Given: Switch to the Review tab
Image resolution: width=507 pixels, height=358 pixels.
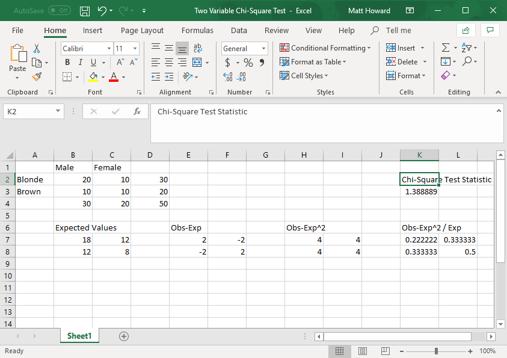Looking at the screenshot, I should [x=277, y=31].
